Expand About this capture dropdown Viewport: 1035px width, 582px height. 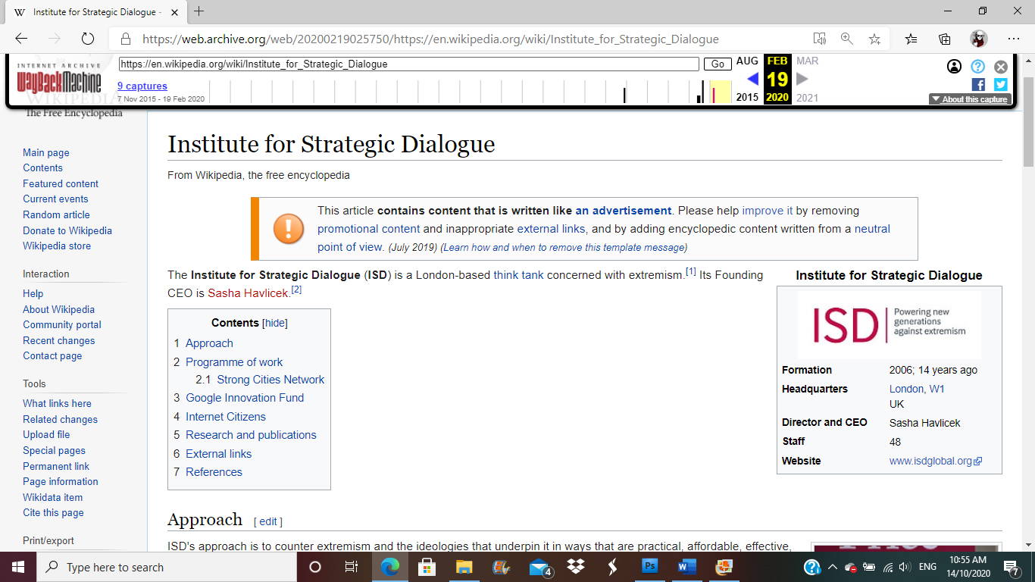pyautogui.click(x=970, y=99)
